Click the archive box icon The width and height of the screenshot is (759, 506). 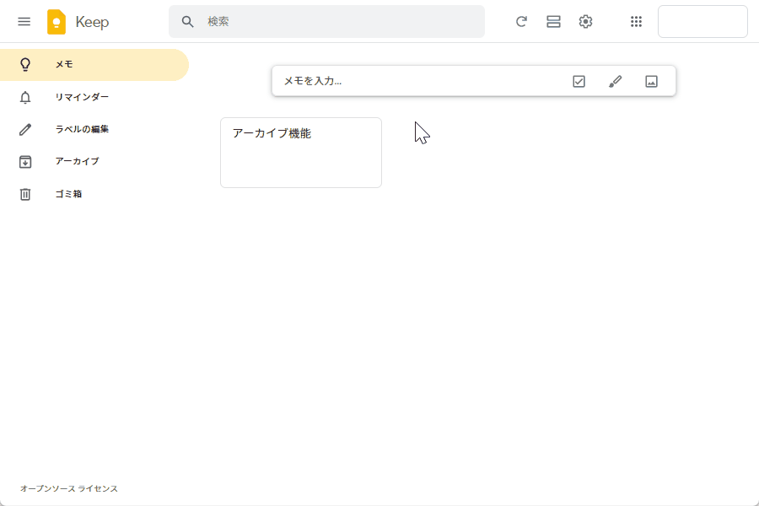coord(25,162)
